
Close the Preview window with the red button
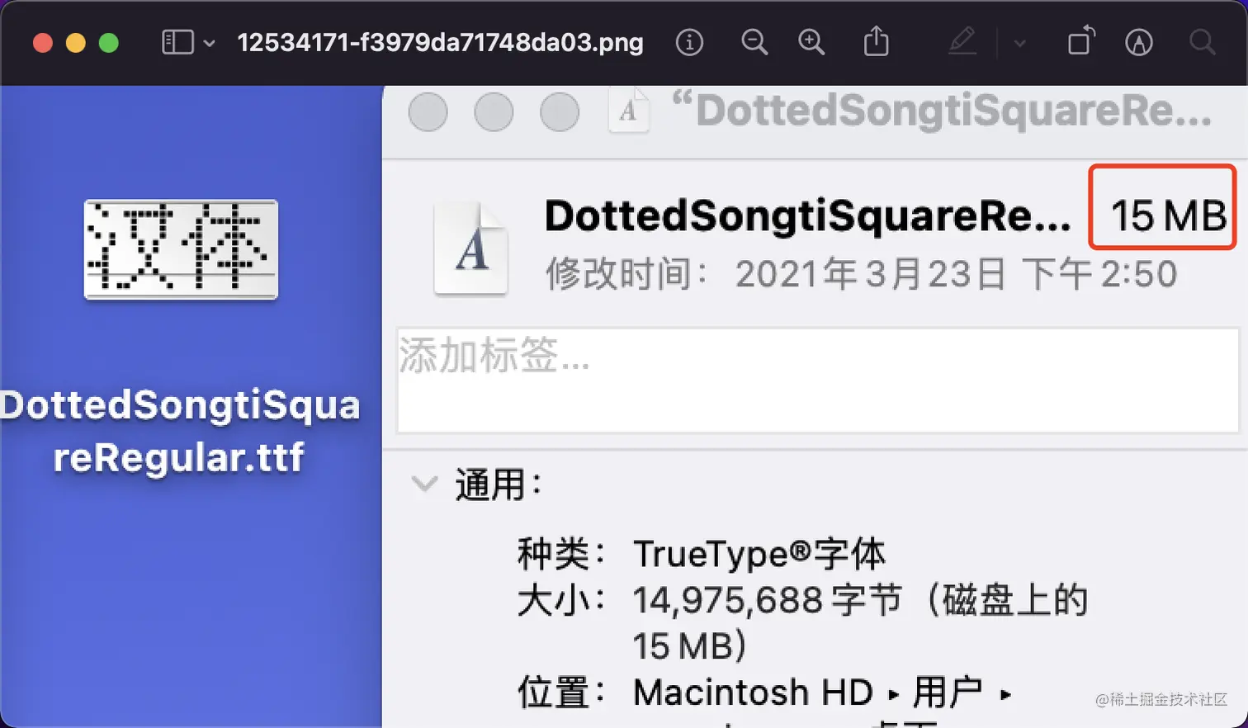[43, 43]
